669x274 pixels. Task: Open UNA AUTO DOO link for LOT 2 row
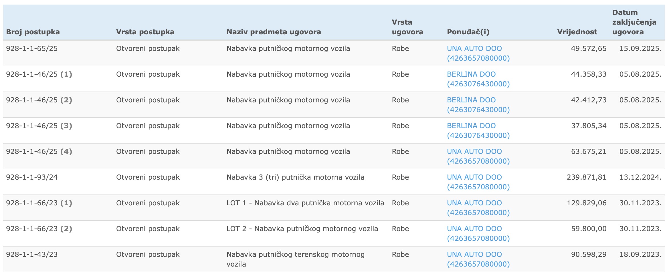pyautogui.click(x=478, y=233)
